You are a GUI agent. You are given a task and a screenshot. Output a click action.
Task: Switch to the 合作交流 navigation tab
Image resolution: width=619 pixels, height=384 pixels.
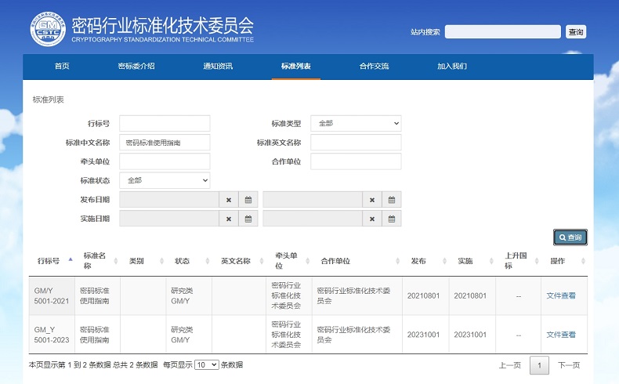[374, 67]
